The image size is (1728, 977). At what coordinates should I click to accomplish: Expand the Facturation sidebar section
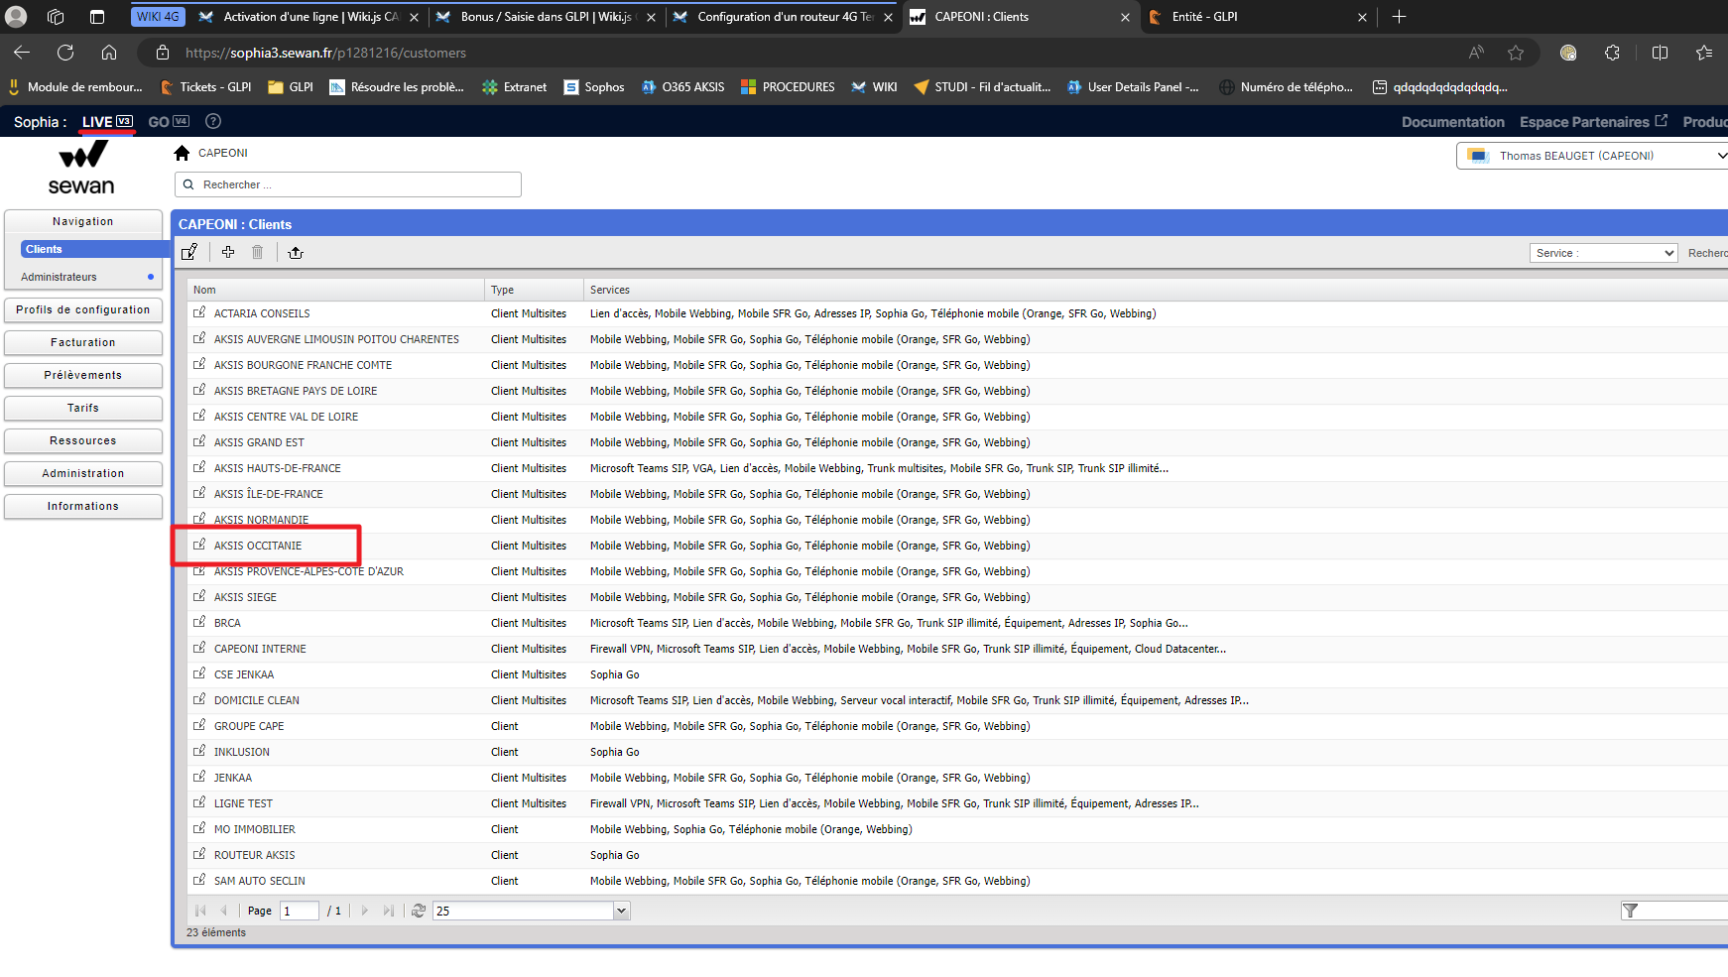pos(83,342)
